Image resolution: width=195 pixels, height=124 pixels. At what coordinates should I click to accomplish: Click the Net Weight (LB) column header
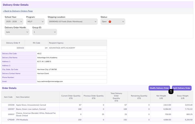pos(161,97)
